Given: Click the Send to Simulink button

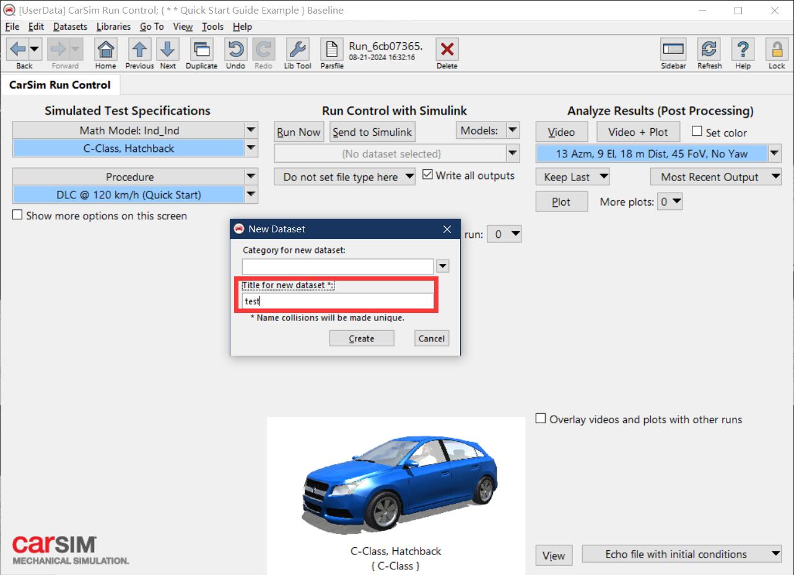Looking at the screenshot, I should [x=372, y=131].
